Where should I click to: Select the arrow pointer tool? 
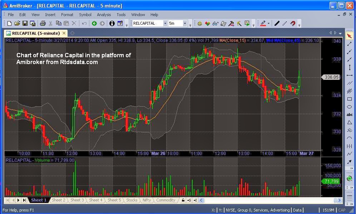(x=350, y=36)
